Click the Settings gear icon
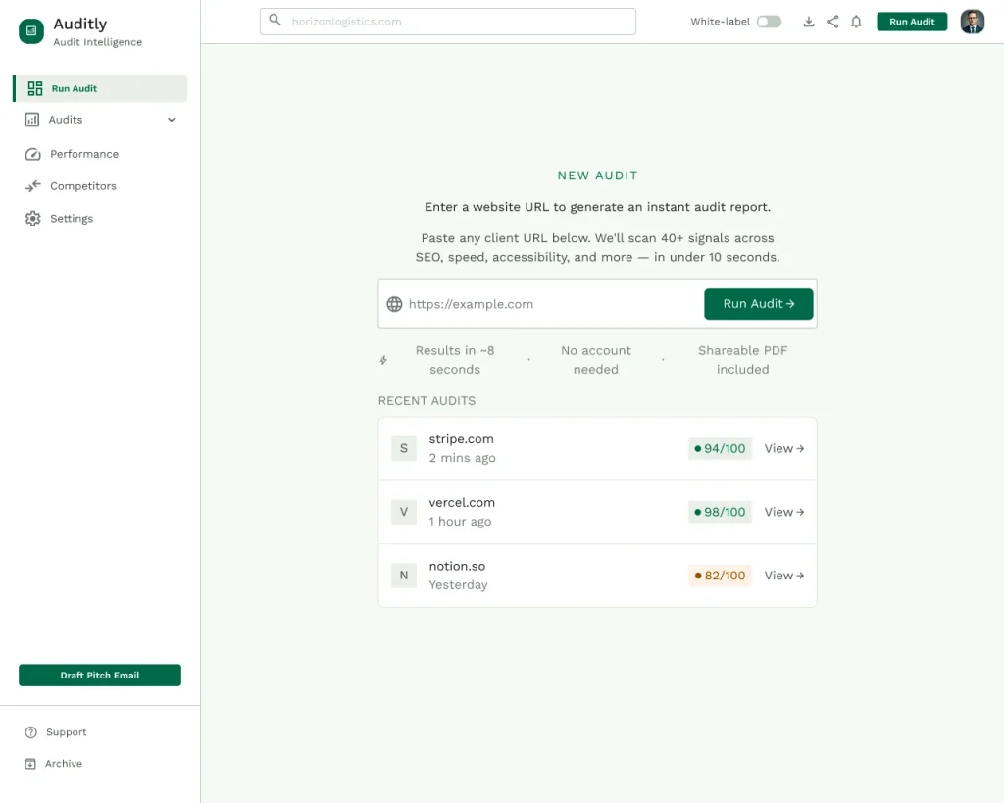This screenshot has width=1004, height=803. tap(32, 219)
